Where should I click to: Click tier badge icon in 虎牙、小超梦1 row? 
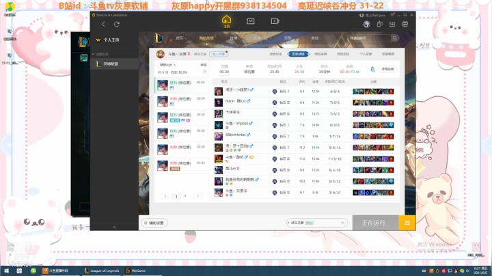(274, 92)
